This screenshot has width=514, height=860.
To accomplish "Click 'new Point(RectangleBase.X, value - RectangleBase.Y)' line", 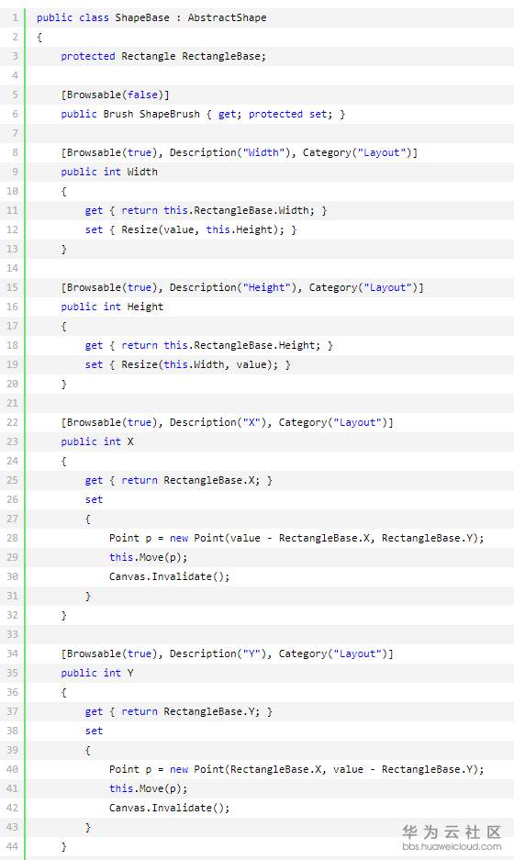I will [x=296, y=769].
